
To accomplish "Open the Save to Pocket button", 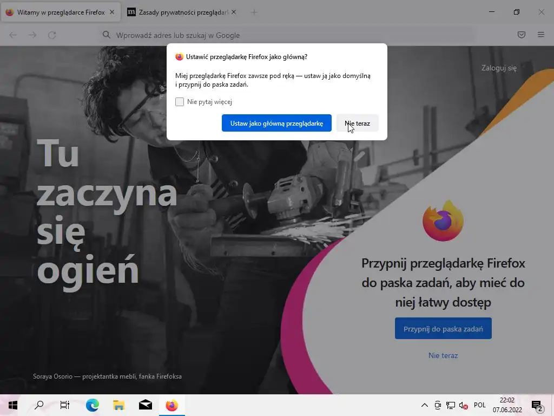I will [522, 35].
